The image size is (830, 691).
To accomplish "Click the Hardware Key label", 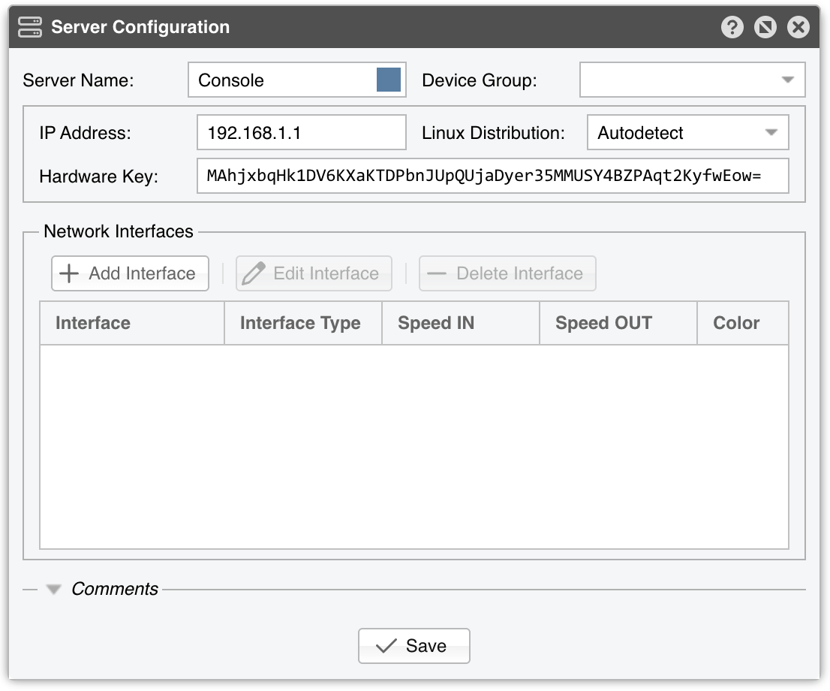I will coord(99,177).
